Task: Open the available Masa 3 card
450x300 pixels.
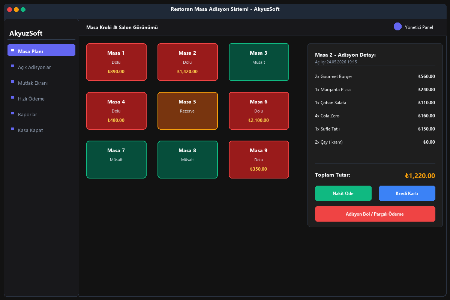Action: (259, 62)
